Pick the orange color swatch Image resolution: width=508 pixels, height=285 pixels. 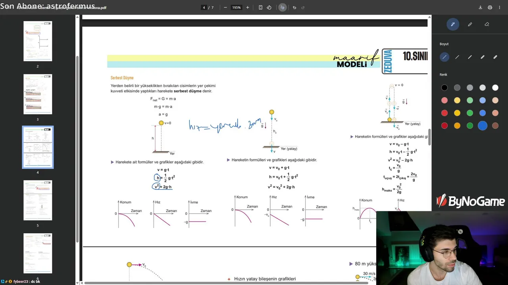coord(457,126)
